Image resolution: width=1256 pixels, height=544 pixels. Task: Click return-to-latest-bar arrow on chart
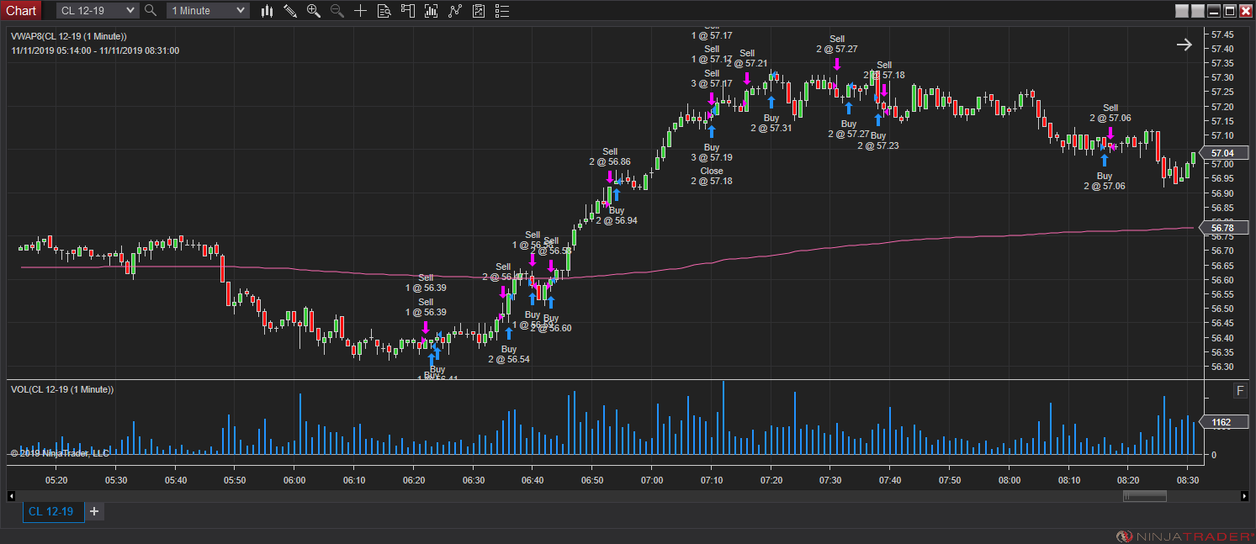[x=1184, y=45]
